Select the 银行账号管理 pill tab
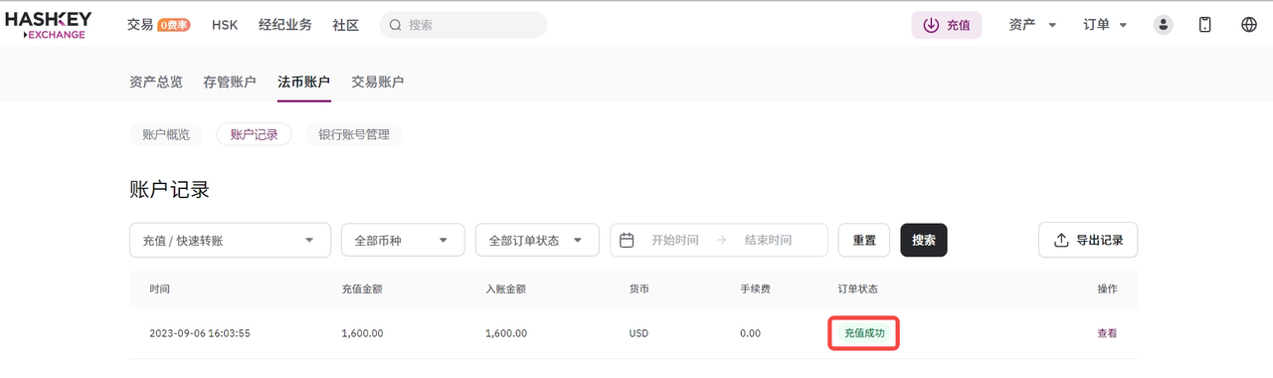Image resolution: width=1273 pixels, height=378 pixels. point(354,134)
